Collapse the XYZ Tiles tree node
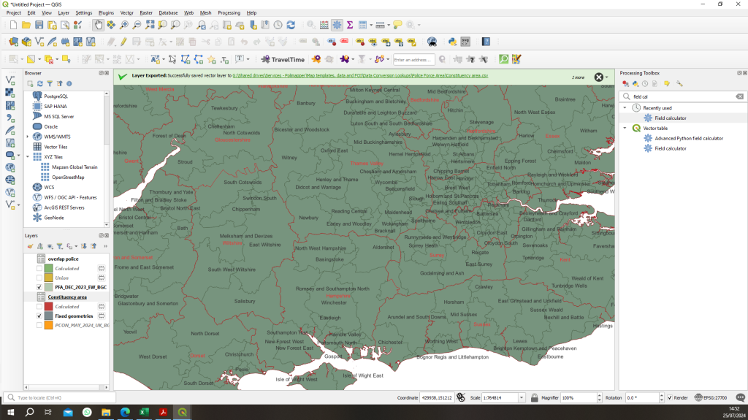 point(28,157)
